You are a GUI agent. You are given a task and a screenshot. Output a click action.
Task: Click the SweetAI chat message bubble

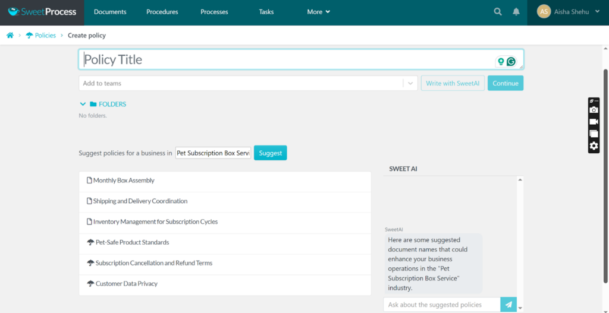(434, 264)
